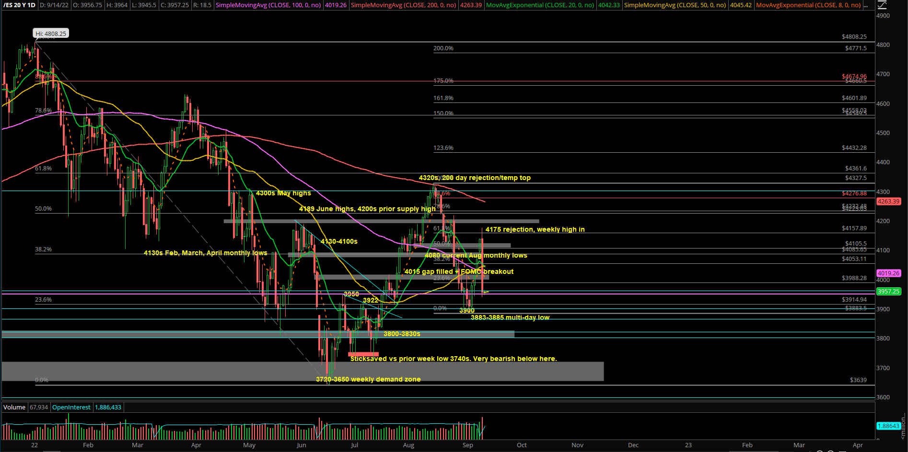
Task: Click the Hi: 4808.25 high price bubble
Action: (51, 34)
